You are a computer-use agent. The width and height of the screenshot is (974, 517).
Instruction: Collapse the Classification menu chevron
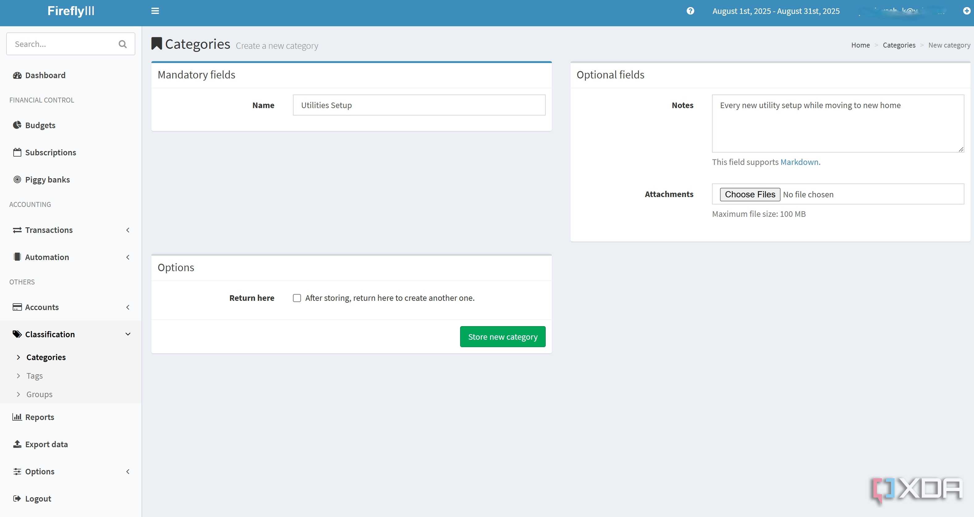[x=128, y=334]
